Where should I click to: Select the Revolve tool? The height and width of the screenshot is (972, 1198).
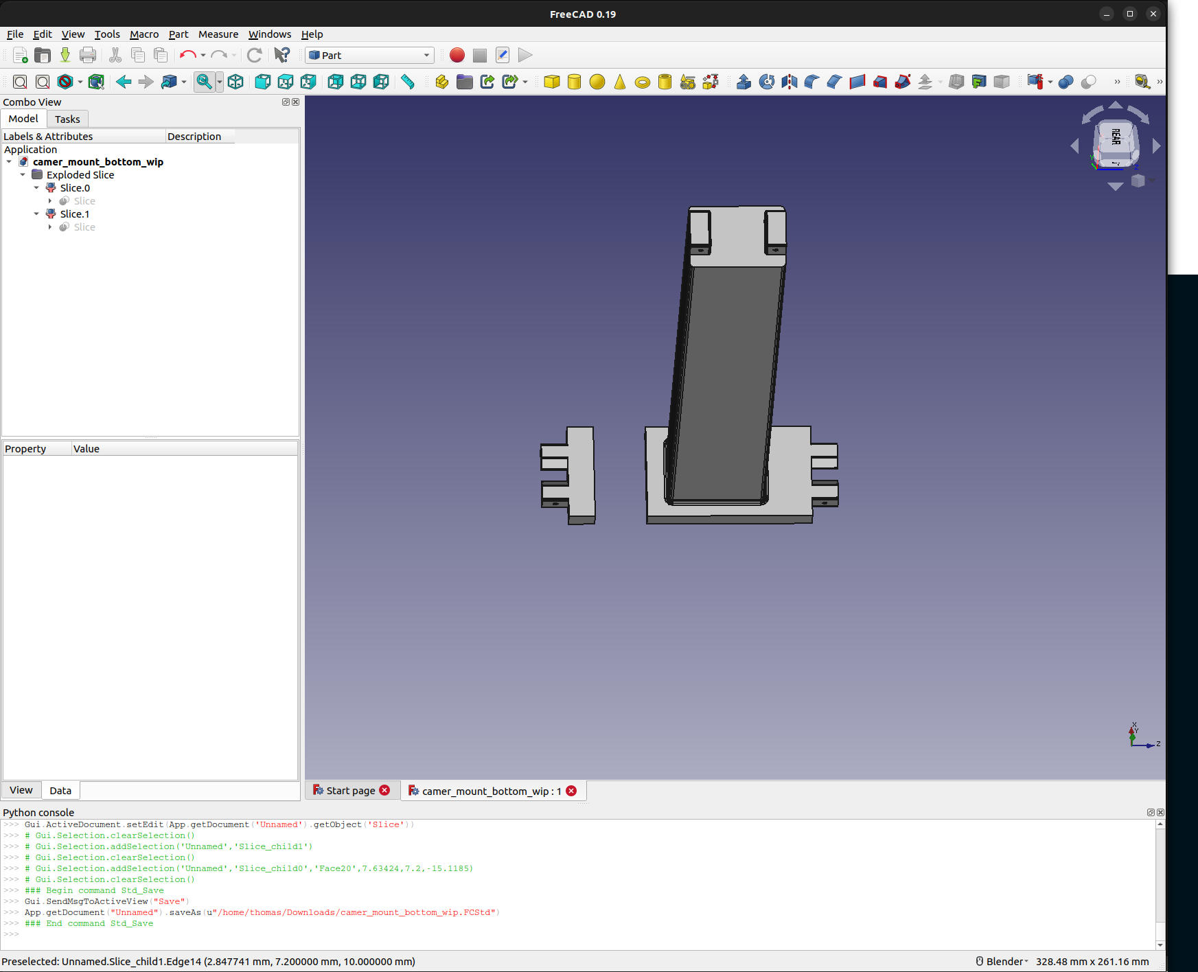[x=765, y=82]
